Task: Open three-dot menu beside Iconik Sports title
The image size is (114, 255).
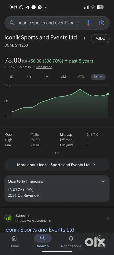Action: pos(85,39)
